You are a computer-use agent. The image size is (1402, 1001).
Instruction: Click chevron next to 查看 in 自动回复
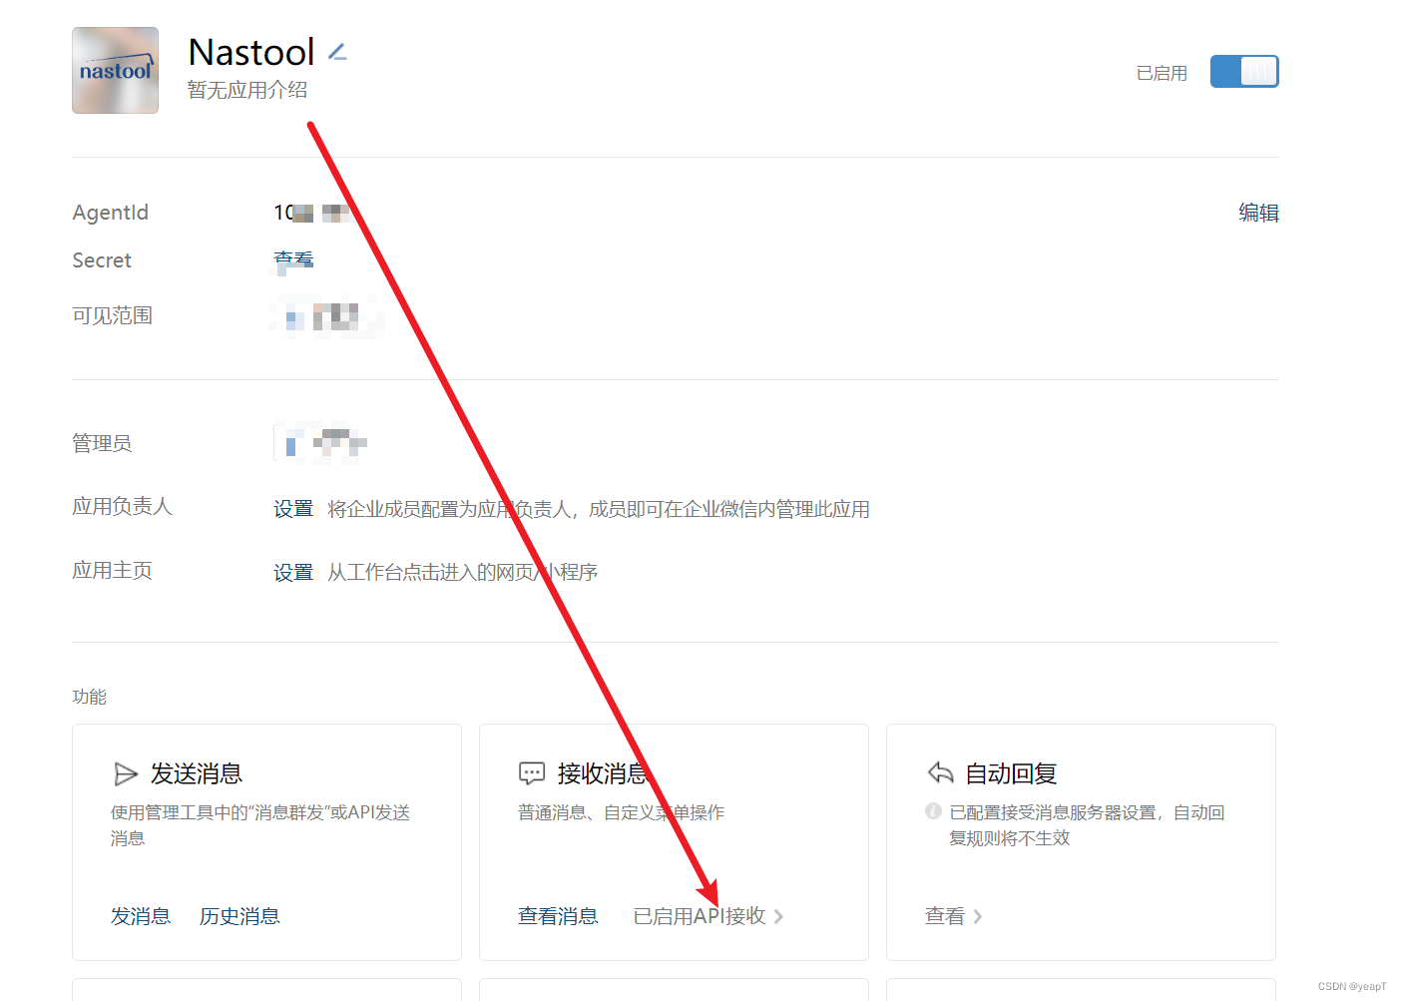coord(978,916)
